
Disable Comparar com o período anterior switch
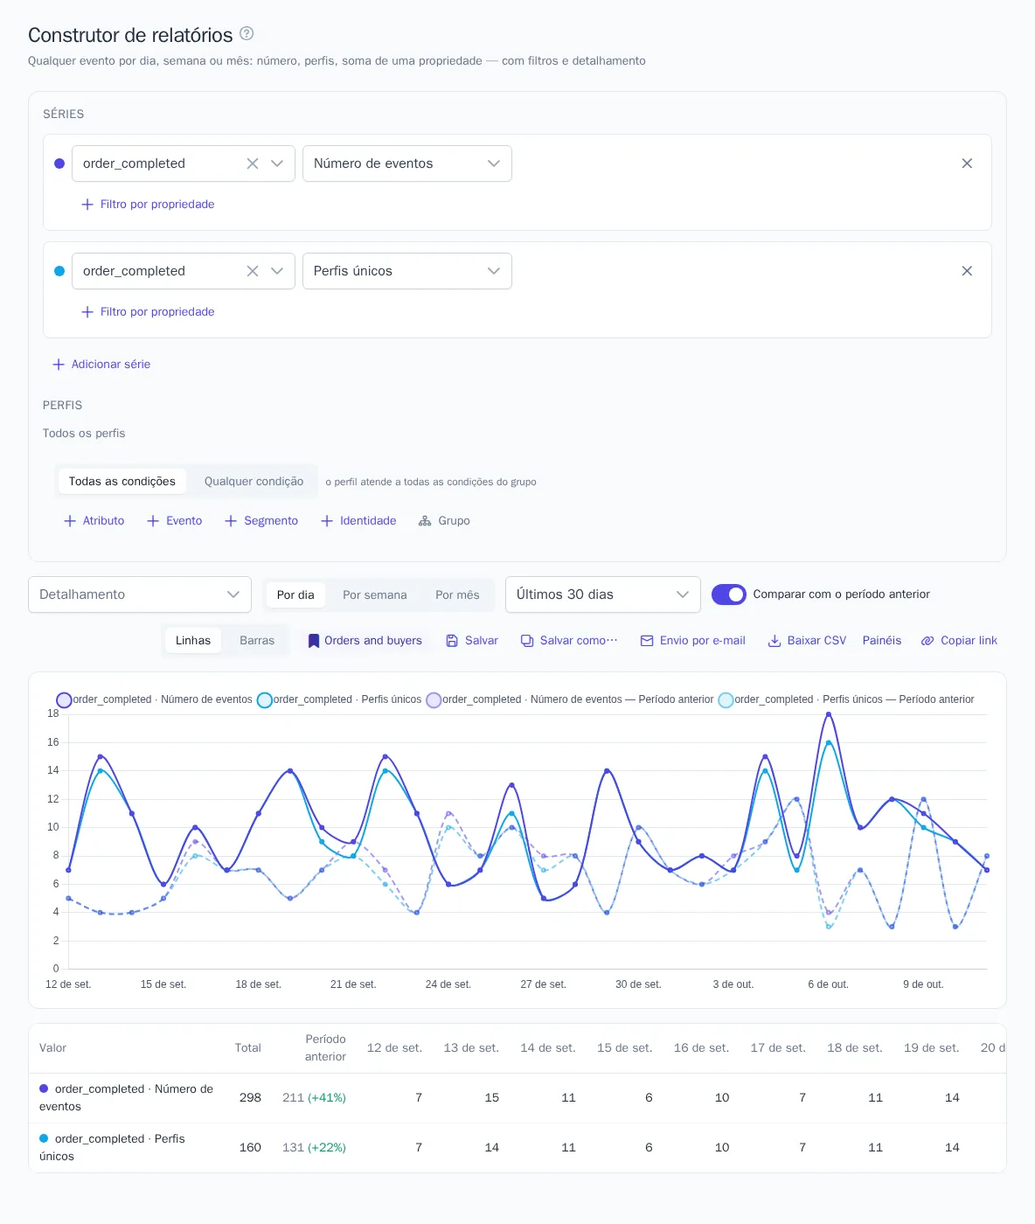pyautogui.click(x=729, y=595)
